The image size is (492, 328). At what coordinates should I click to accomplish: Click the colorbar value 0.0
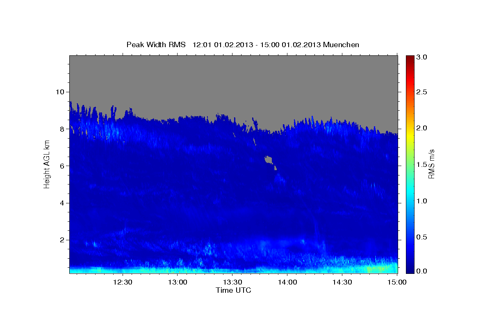click(x=422, y=271)
